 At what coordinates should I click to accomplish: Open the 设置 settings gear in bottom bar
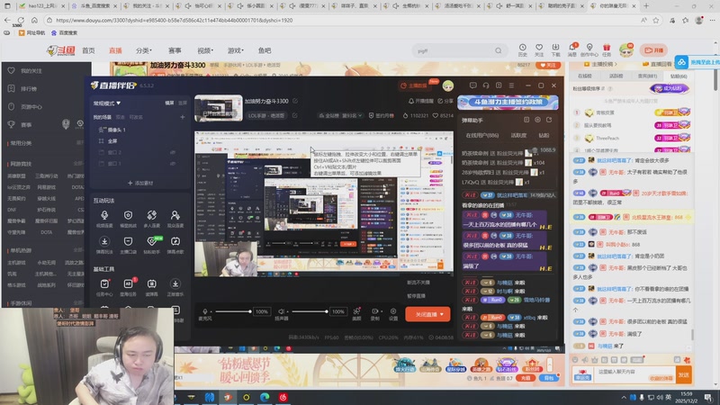click(393, 313)
